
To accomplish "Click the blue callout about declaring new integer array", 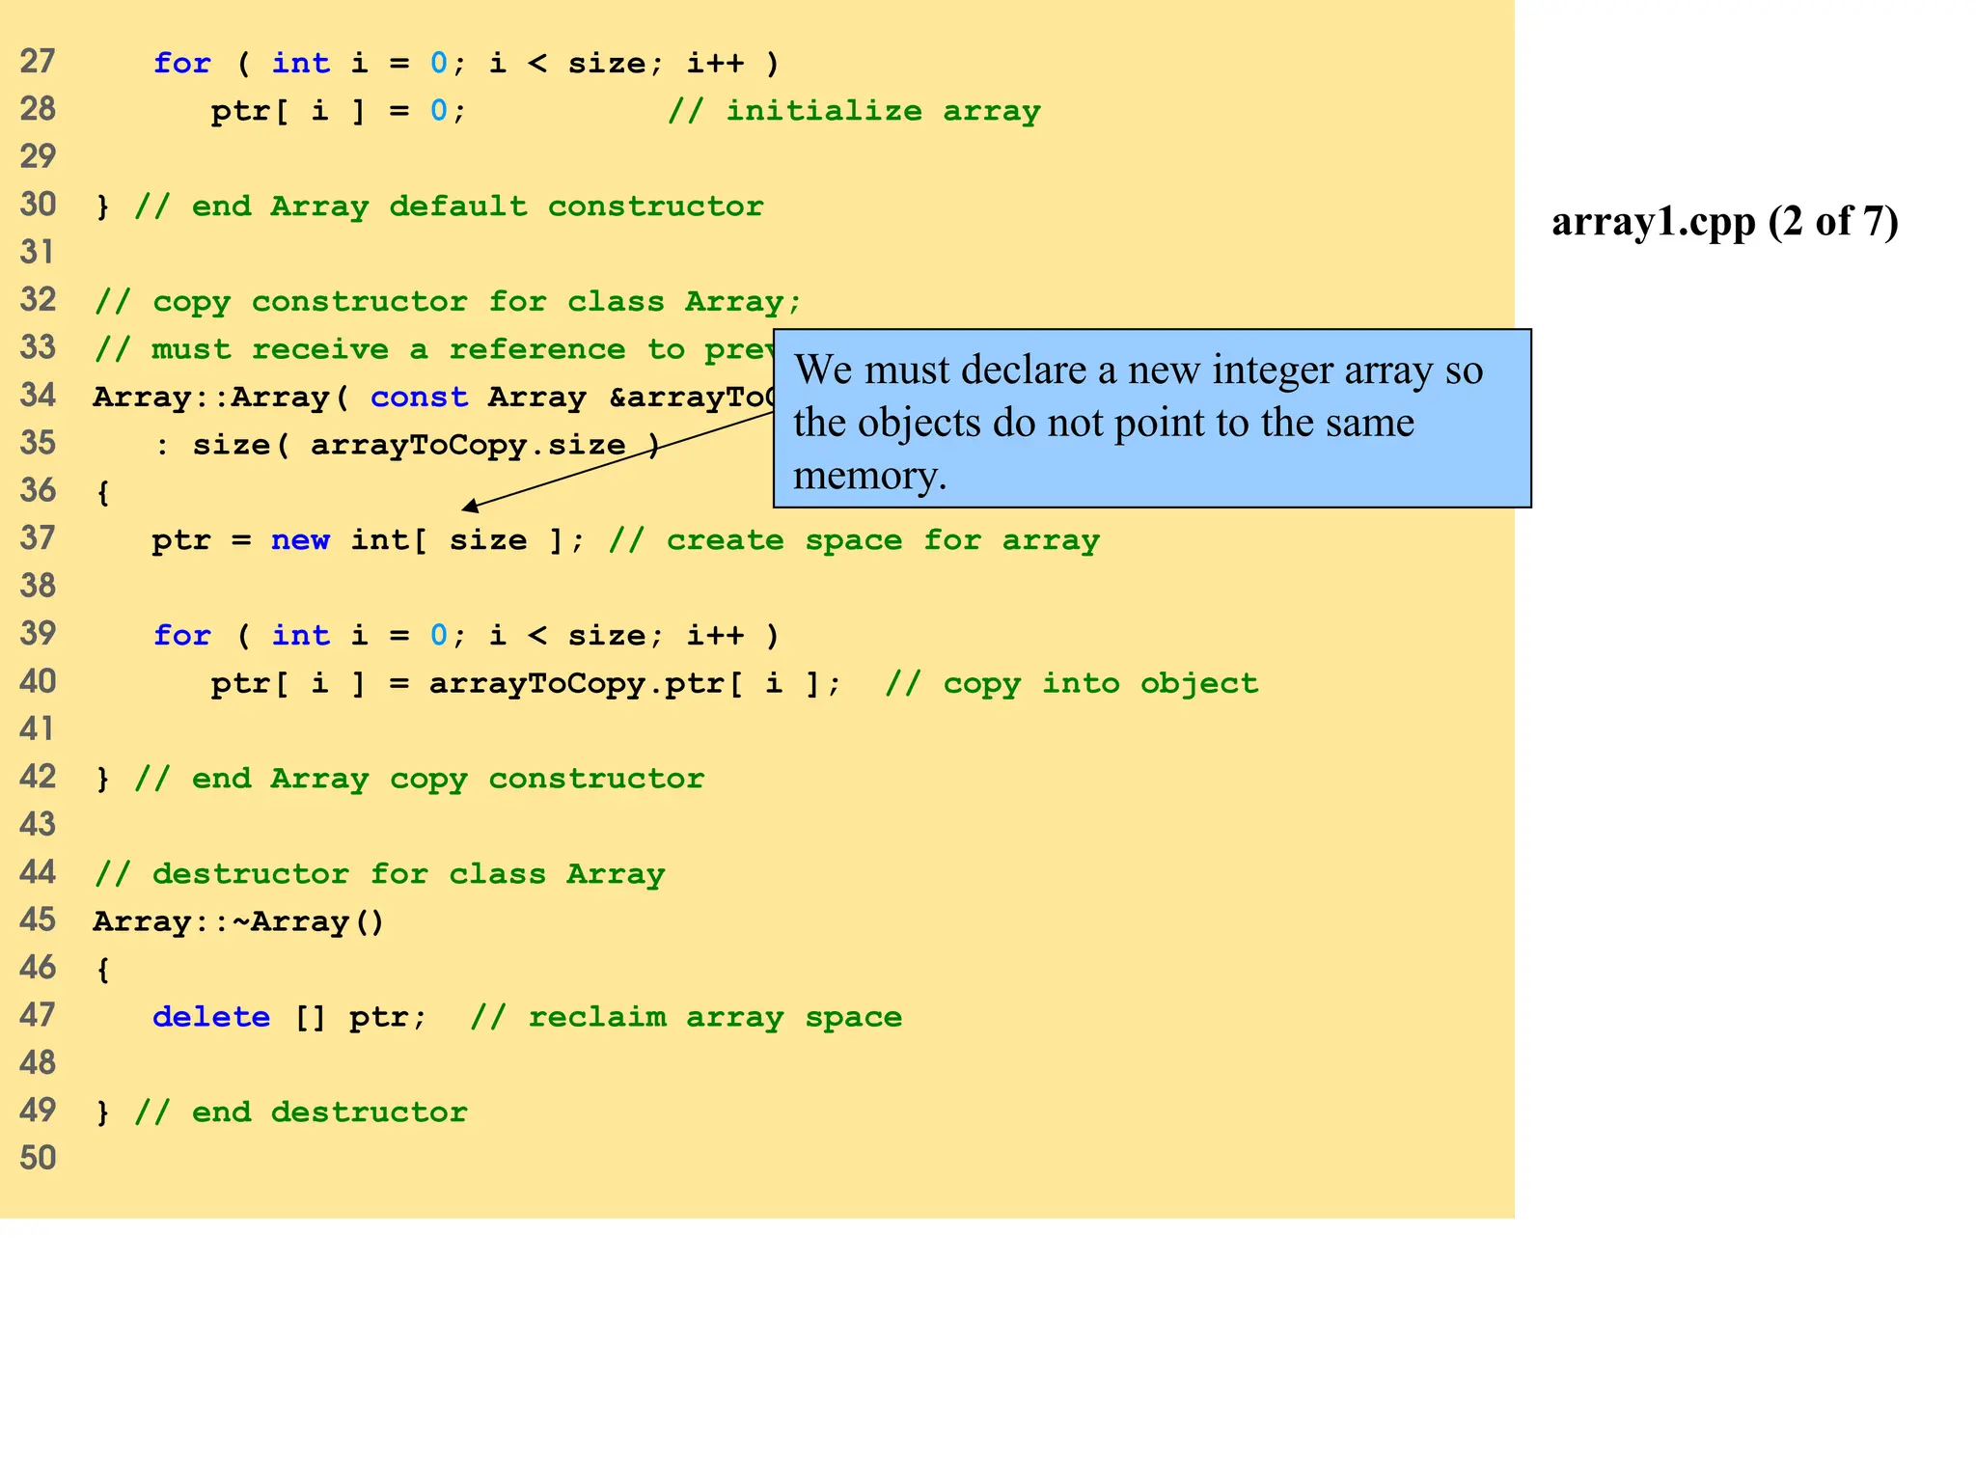I will [1152, 418].
